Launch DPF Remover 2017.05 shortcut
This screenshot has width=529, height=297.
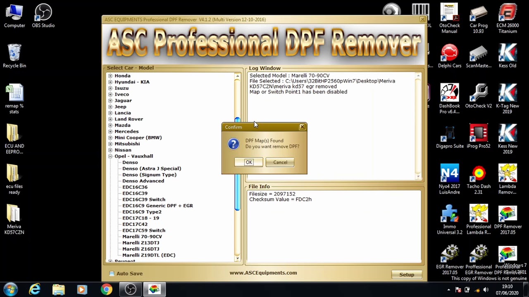(x=508, y=220)
